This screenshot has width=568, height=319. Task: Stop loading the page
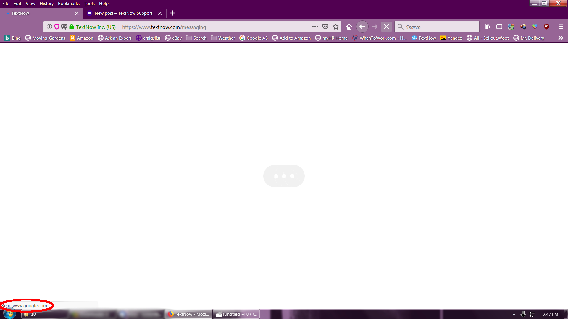386,27
